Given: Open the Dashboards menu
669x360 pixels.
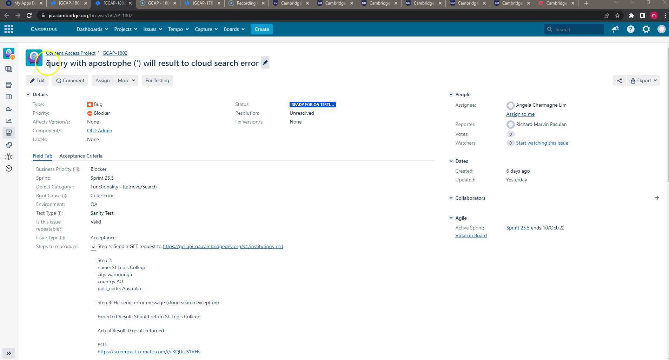Looking at the screenshot, I should pos(92,29).
